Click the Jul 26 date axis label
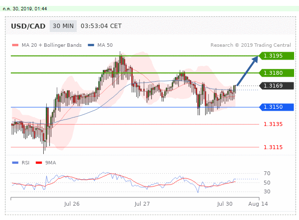The width and height of the screenshot is (299, 220). coord(72,204)
